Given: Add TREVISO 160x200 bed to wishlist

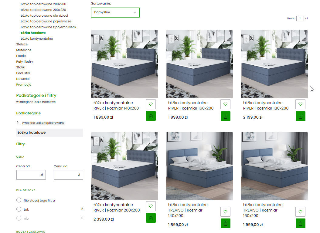Looking at the screenshot, I should [300, 212].
